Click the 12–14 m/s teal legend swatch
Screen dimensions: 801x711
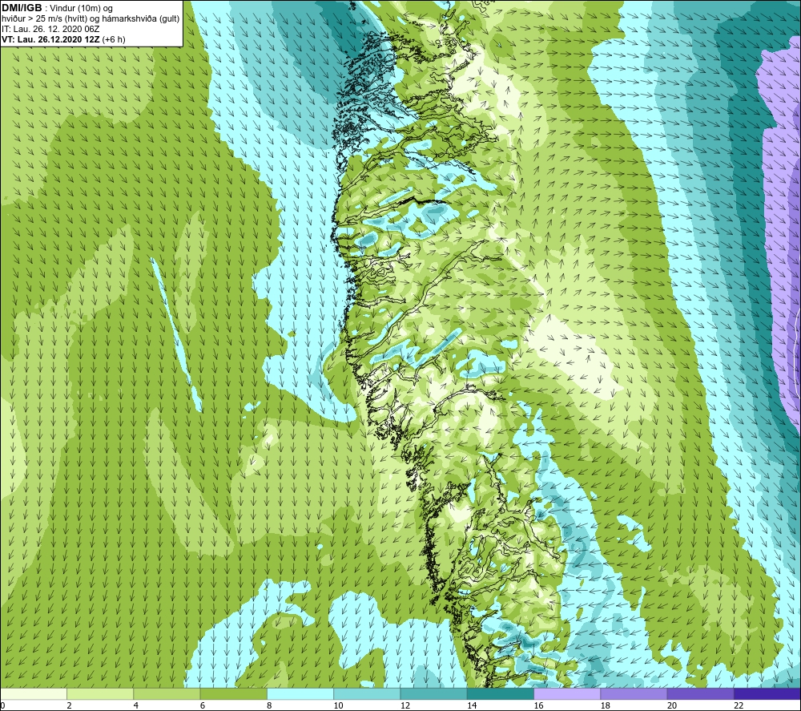pyautogui.click(x=433, y=694)
